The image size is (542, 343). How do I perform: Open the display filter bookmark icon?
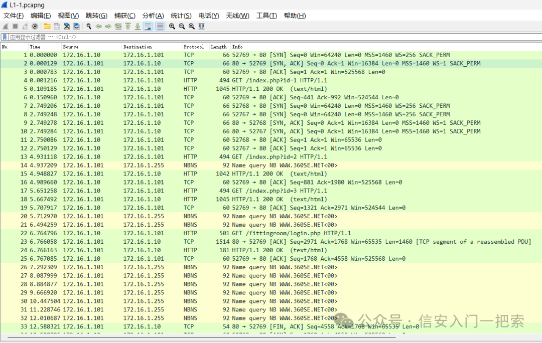pos(5,37)
